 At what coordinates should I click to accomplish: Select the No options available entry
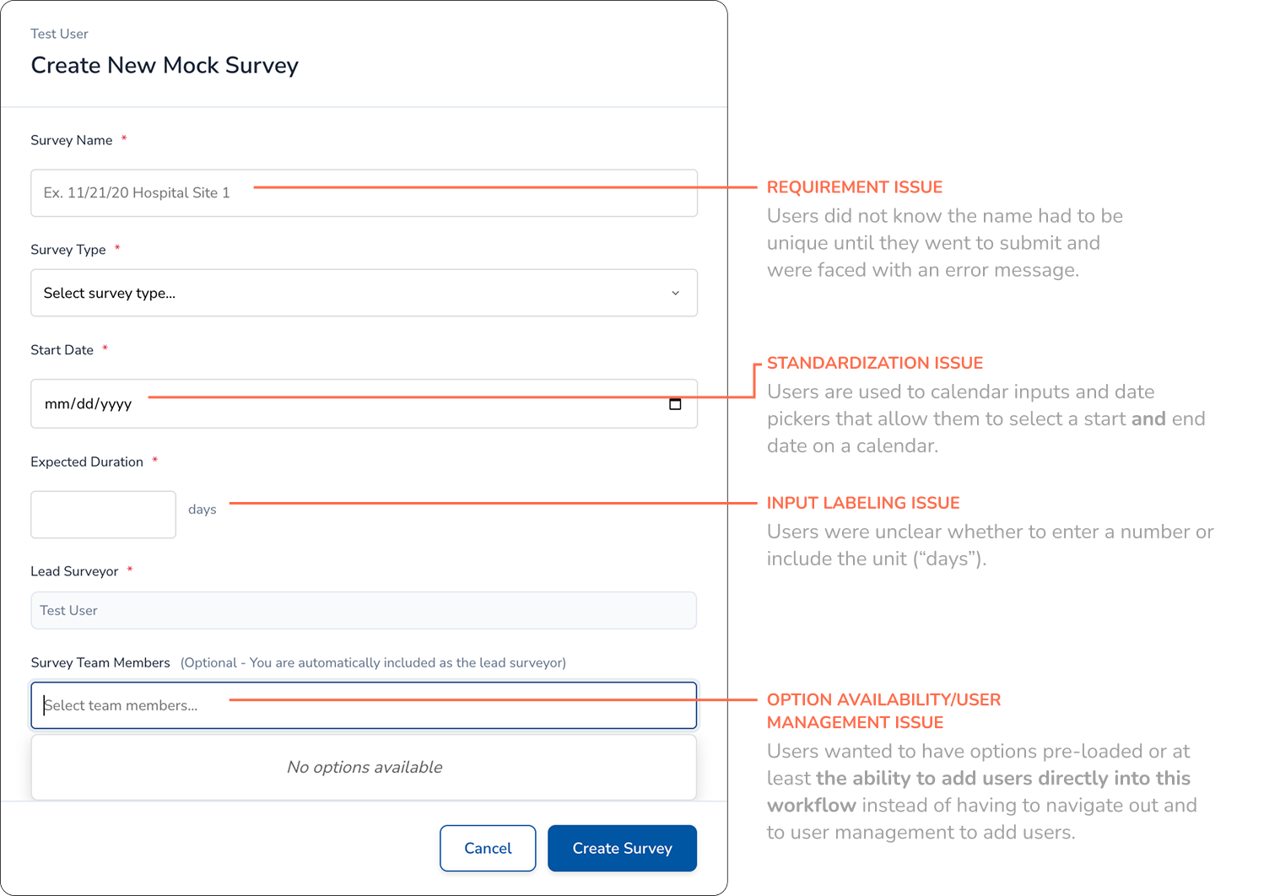click(x=364, y=767)
